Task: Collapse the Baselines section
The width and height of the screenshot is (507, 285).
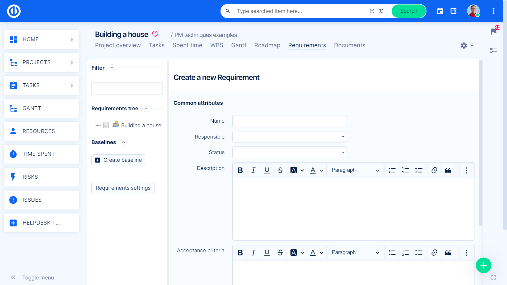Action: pyautogui.click(x=123, y=142)
